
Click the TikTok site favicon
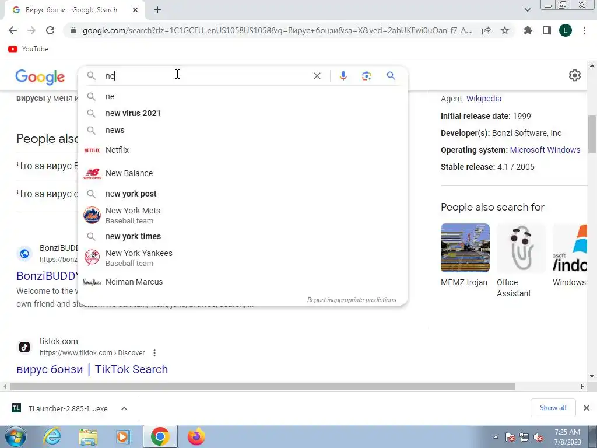(24, 347)
